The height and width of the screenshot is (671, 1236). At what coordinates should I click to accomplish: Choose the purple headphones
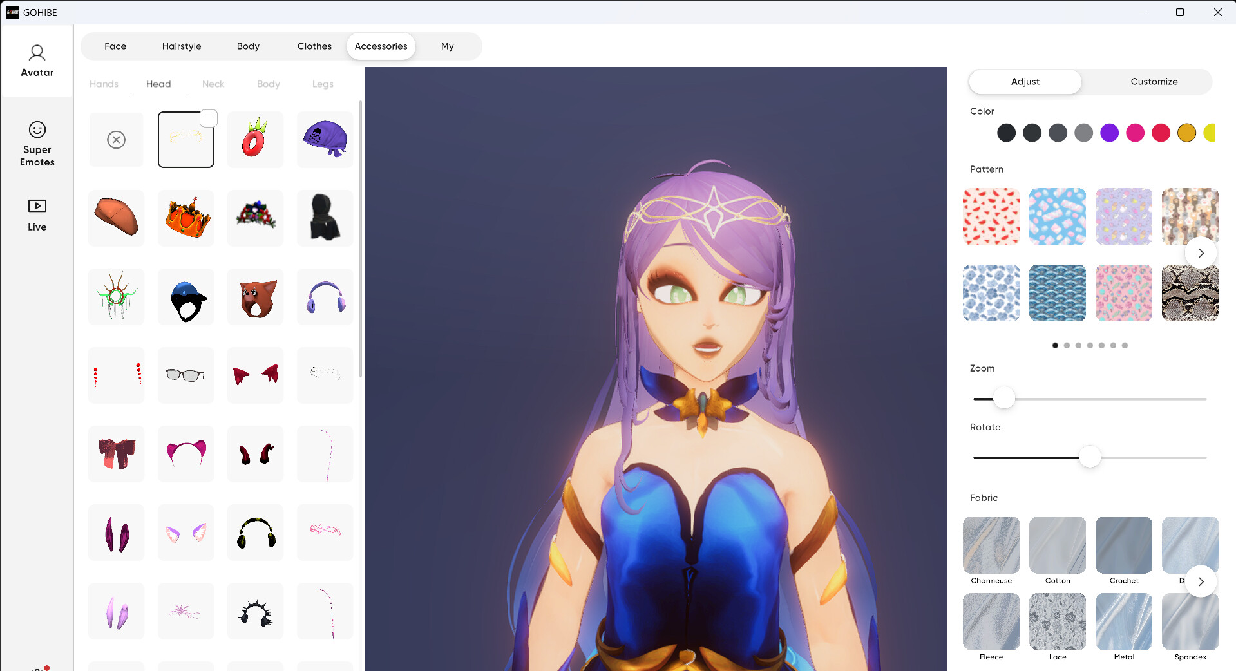[325, 297]
